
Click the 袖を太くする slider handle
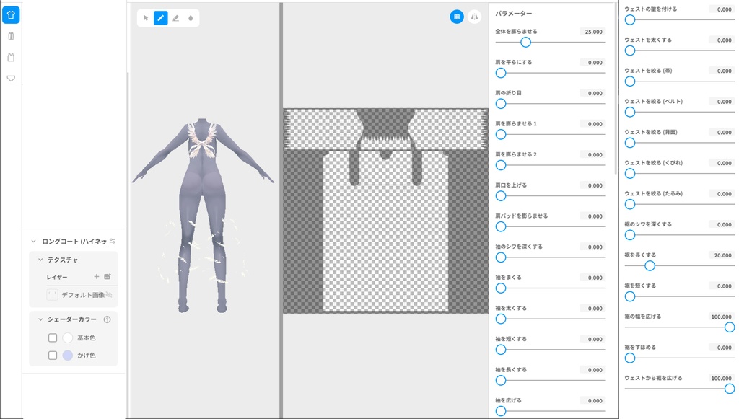[501, 319]
